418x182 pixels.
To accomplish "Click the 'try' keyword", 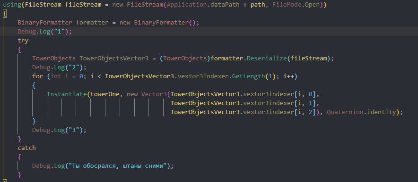I will click(23, 41).
